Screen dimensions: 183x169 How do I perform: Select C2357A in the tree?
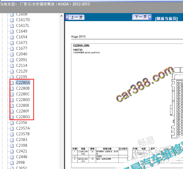pos(23,128)
